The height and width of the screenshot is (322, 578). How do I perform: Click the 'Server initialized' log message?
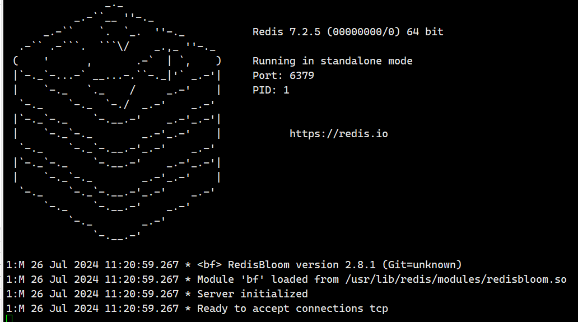252,294
